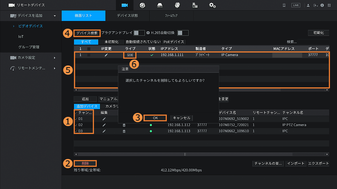Click the system gears icon in top bar
The width and height of the screenshot is (337, 189).
(x=212, y=5)
